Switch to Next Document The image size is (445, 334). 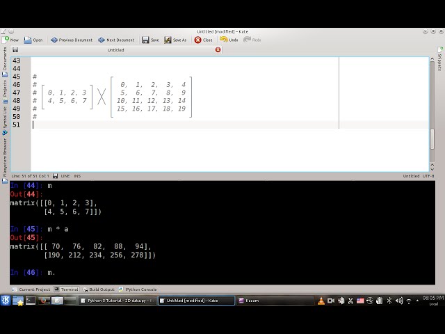tap(116, 40)
